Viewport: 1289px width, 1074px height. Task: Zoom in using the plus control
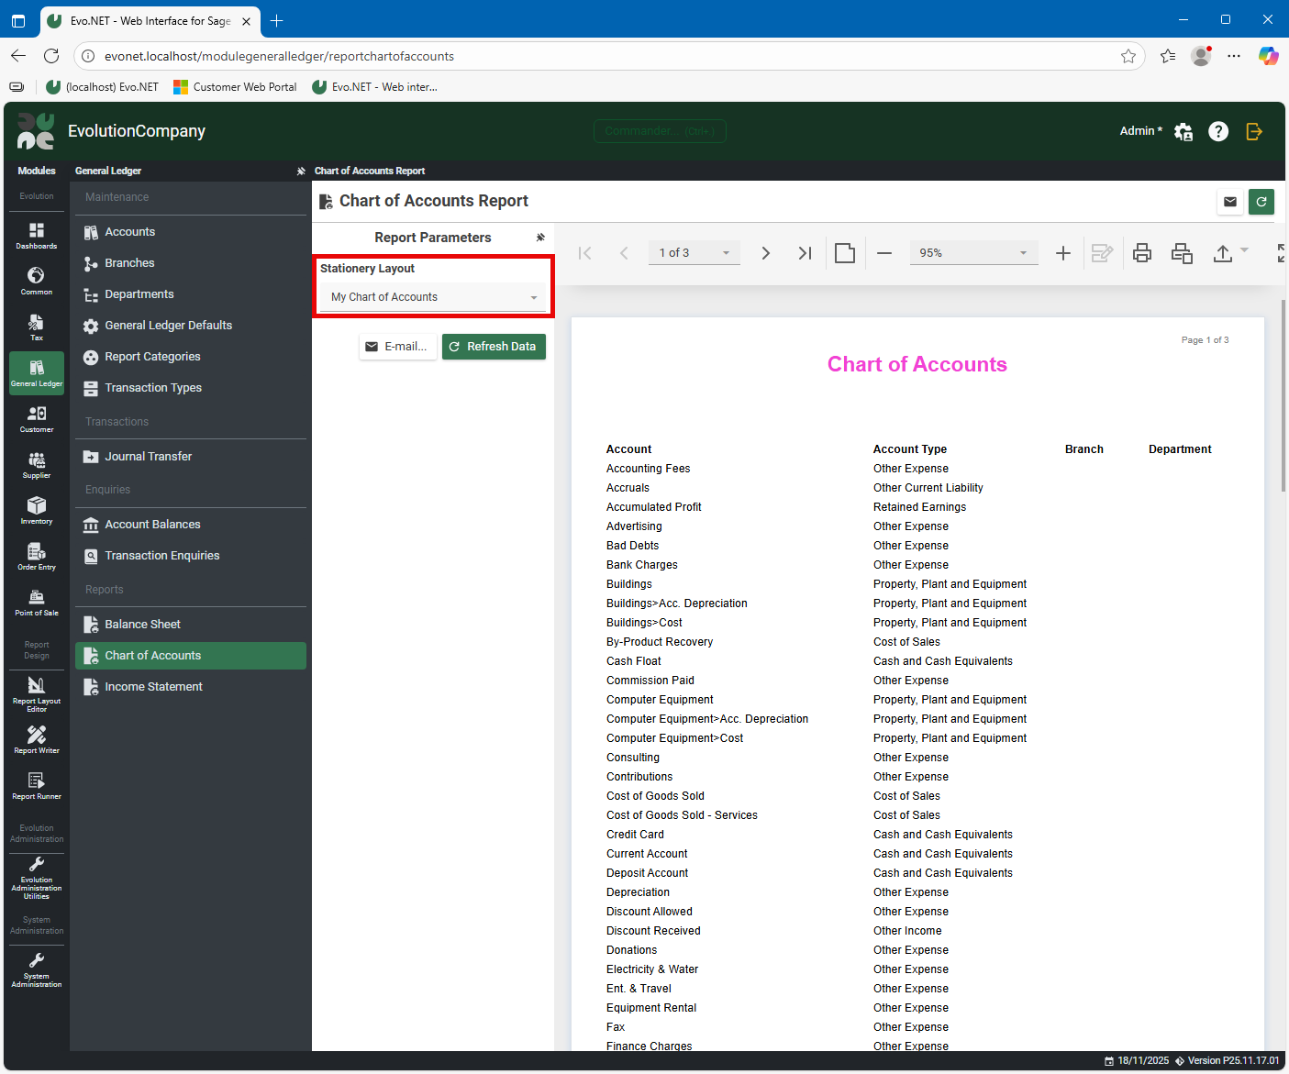click(1062, 252)
